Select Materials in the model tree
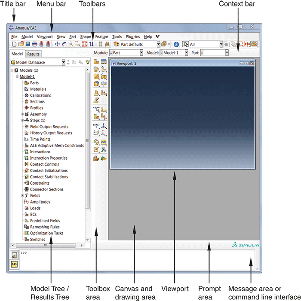This screenshot has height=301, width=301. [38, 89]
